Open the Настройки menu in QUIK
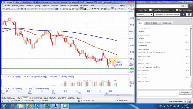The height and width of the screenshot is (109, 193). point(84,6)
